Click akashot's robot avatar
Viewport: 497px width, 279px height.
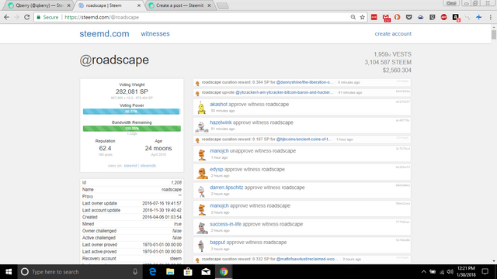click(202, 107)
